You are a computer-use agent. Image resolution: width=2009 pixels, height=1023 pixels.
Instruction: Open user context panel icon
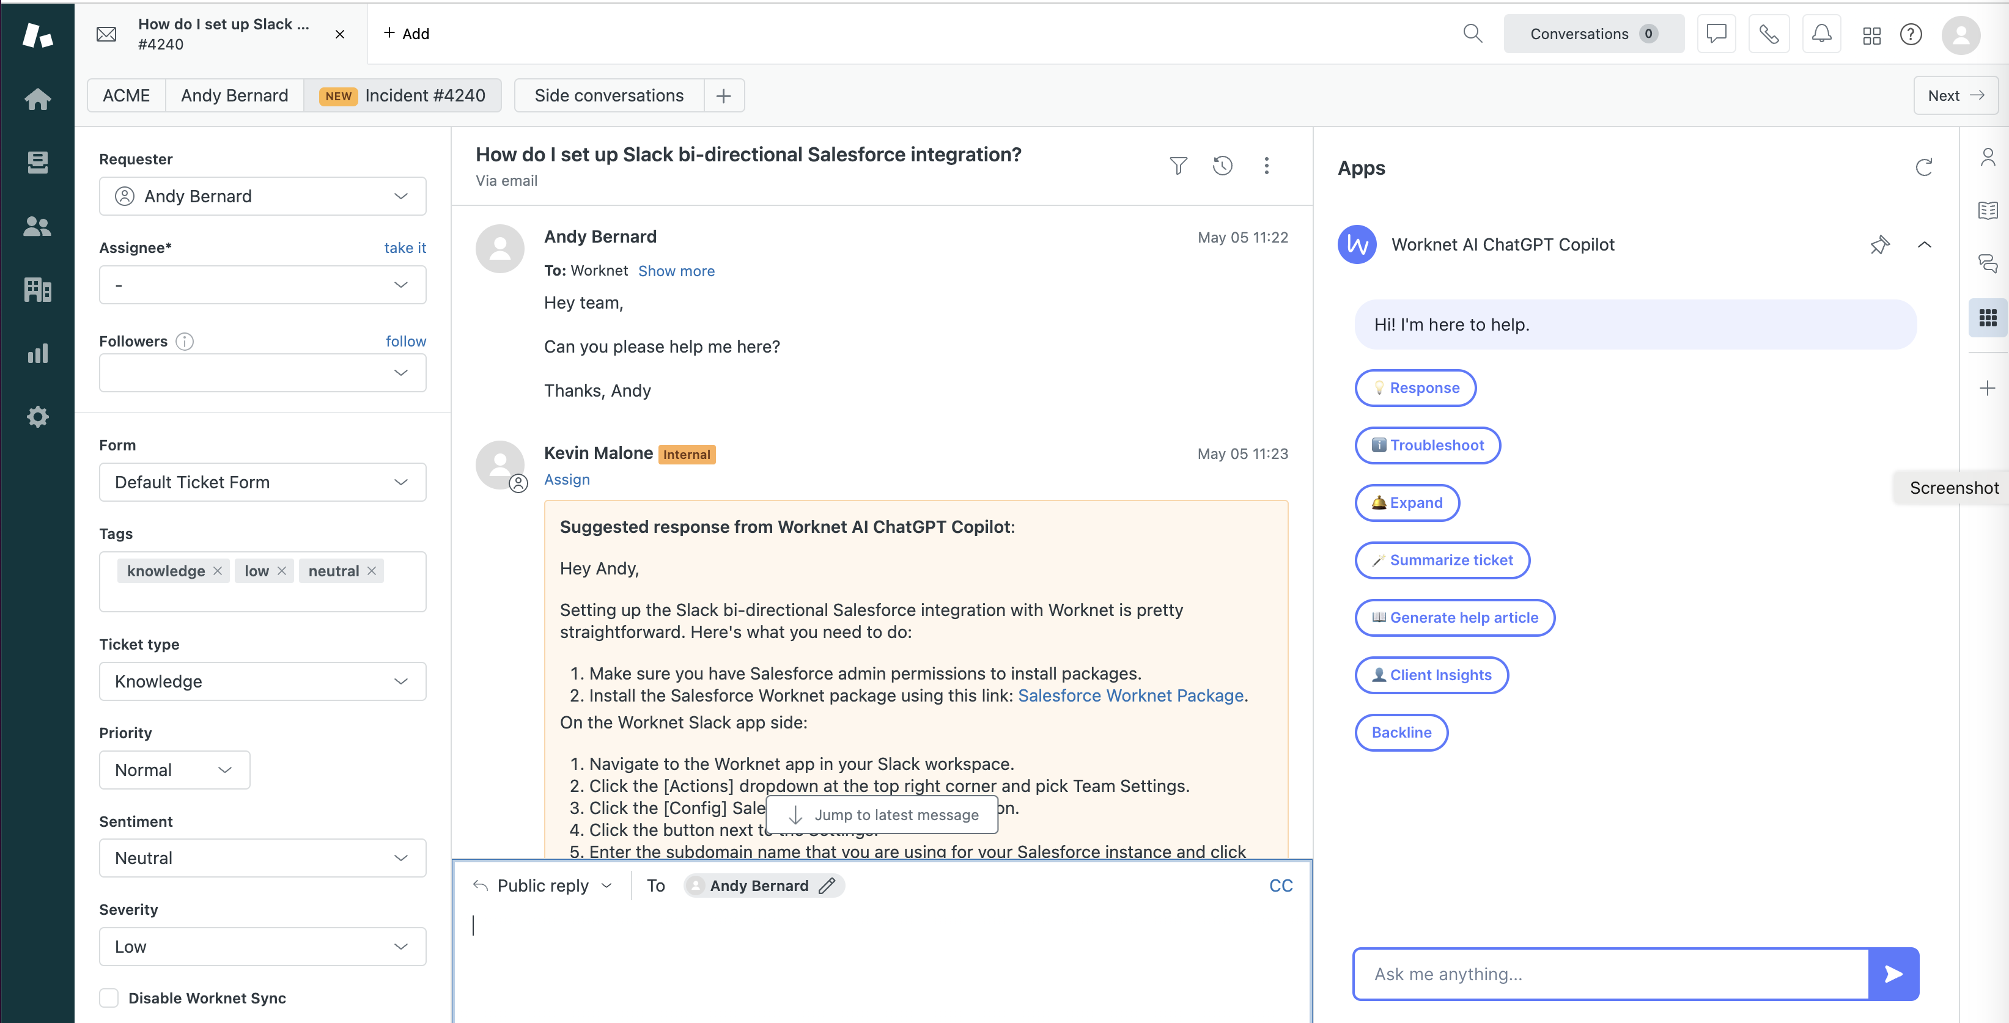click(x=1987, y=158)
